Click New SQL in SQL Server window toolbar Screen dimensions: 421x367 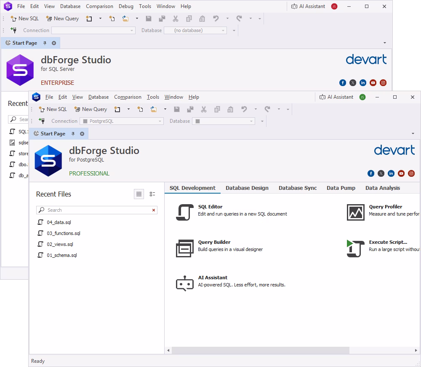tap(25, 19)
